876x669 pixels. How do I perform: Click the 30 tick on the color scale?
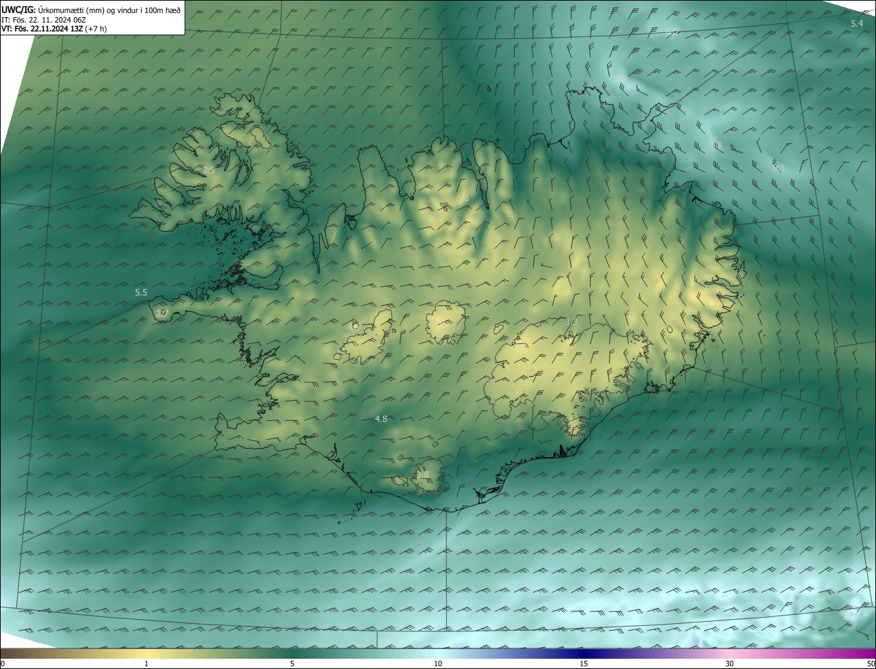[730, 664]
